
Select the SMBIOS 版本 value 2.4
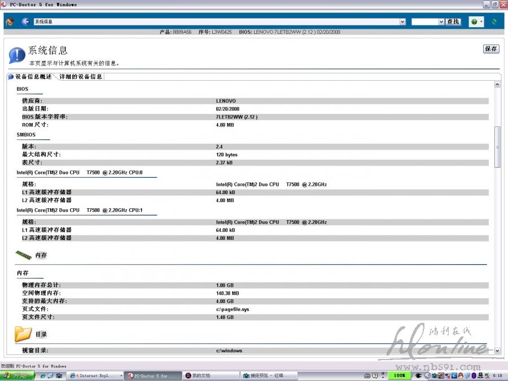[220, 147]
